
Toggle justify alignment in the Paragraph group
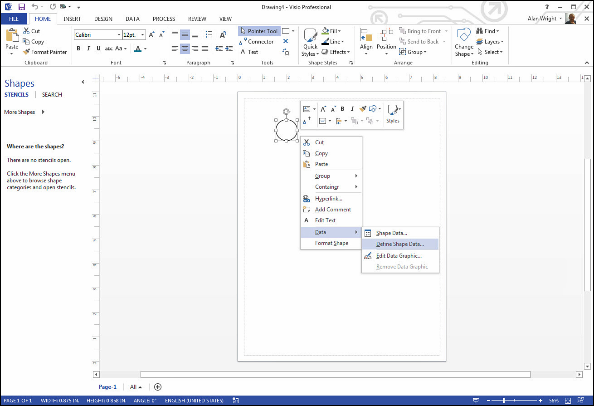[205, 49]
